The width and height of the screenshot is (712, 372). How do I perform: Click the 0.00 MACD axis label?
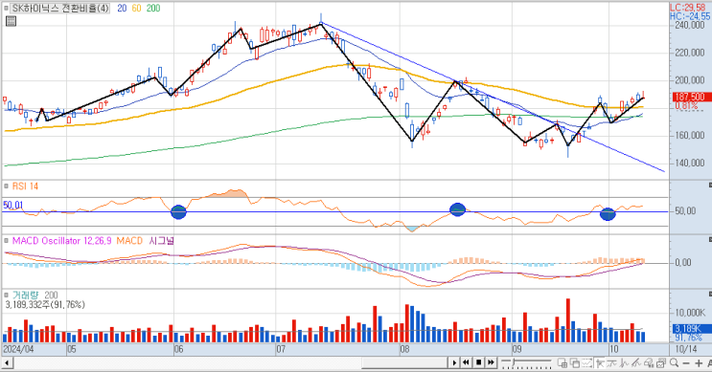[x=683, y=263]
